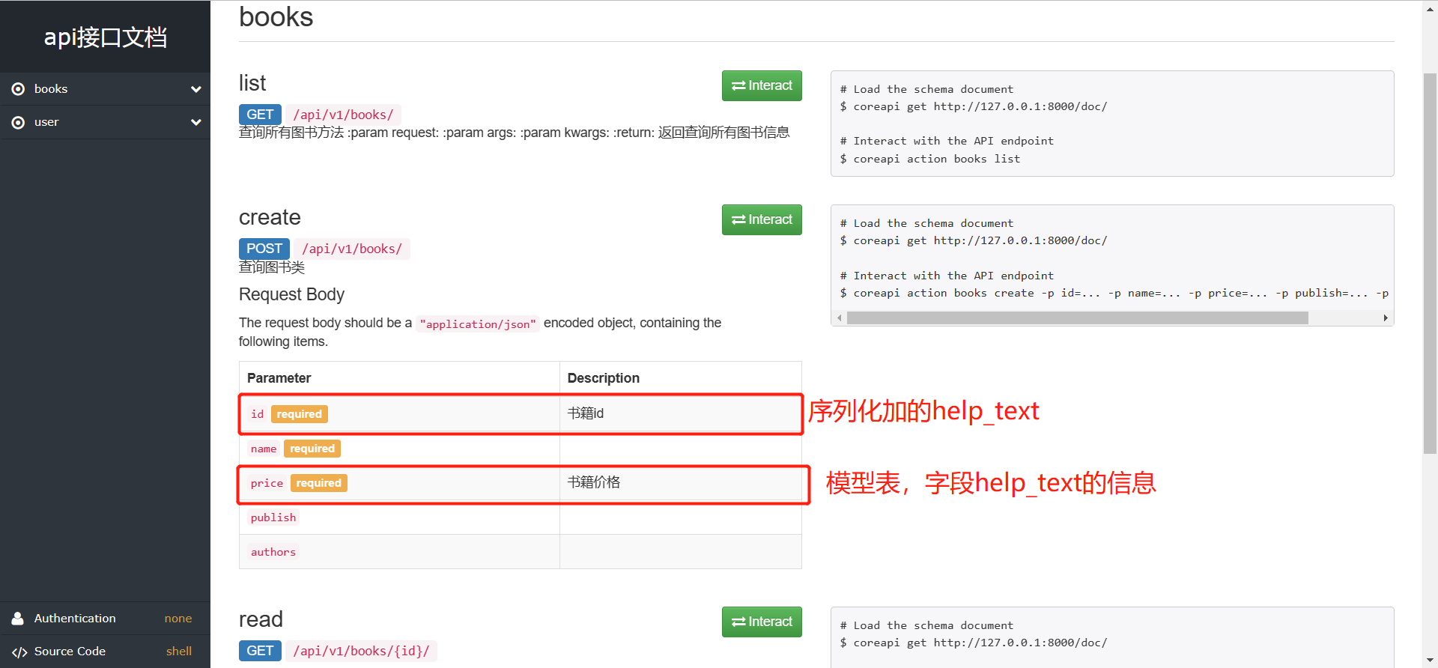This screenshot has width=1438, height=668.
Task: Click the books circle icon in sidebar
Action: coord(18,89)
